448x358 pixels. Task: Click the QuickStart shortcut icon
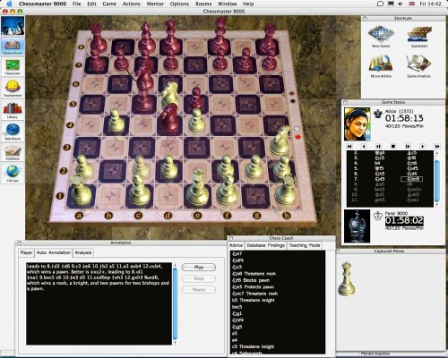tap(419, 37)
